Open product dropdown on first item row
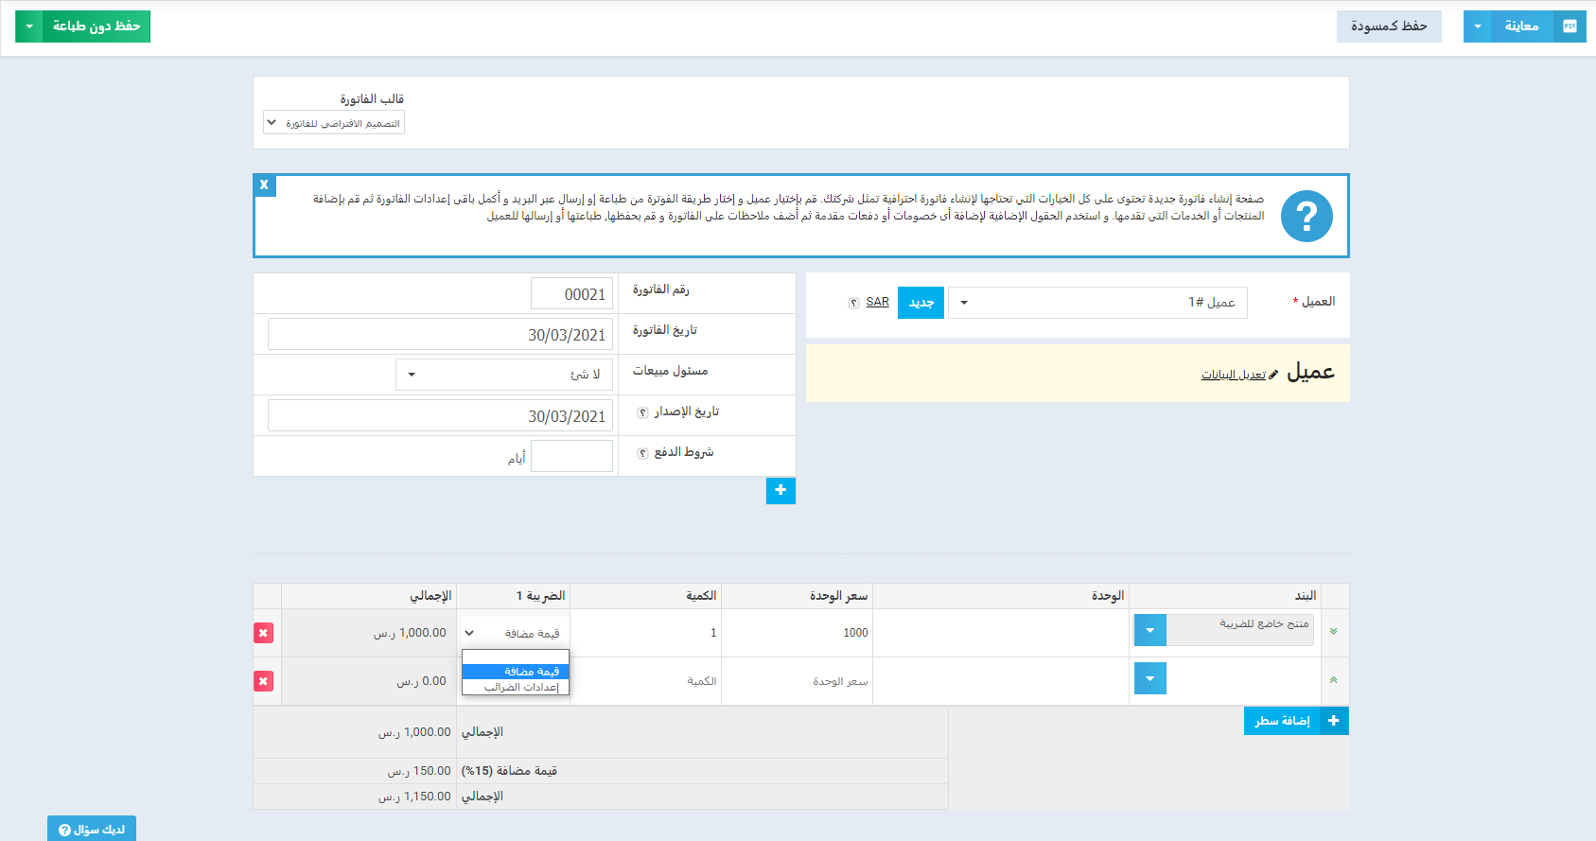The image size is (1596, 841). (x=1149, y=630)
